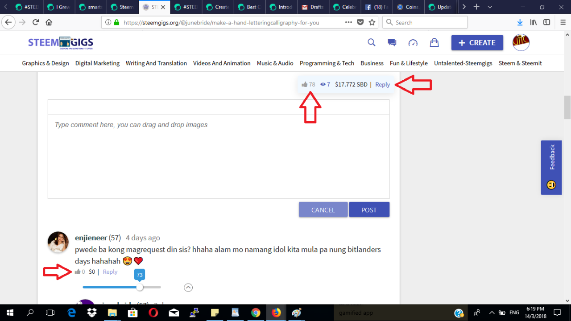The width and height of the screenshot is (571, 321).
Task: Switch to the Facebook (18) tab
Action: (376, 7)
